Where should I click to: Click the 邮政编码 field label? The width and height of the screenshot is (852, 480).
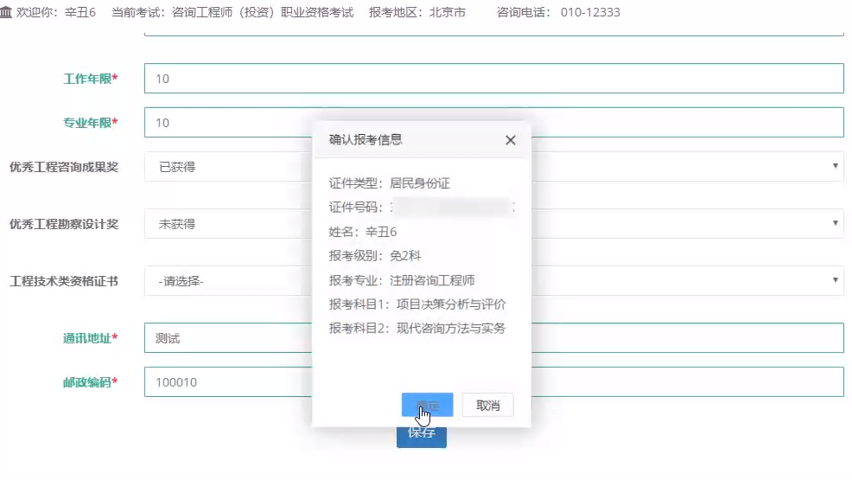(90, 382)
